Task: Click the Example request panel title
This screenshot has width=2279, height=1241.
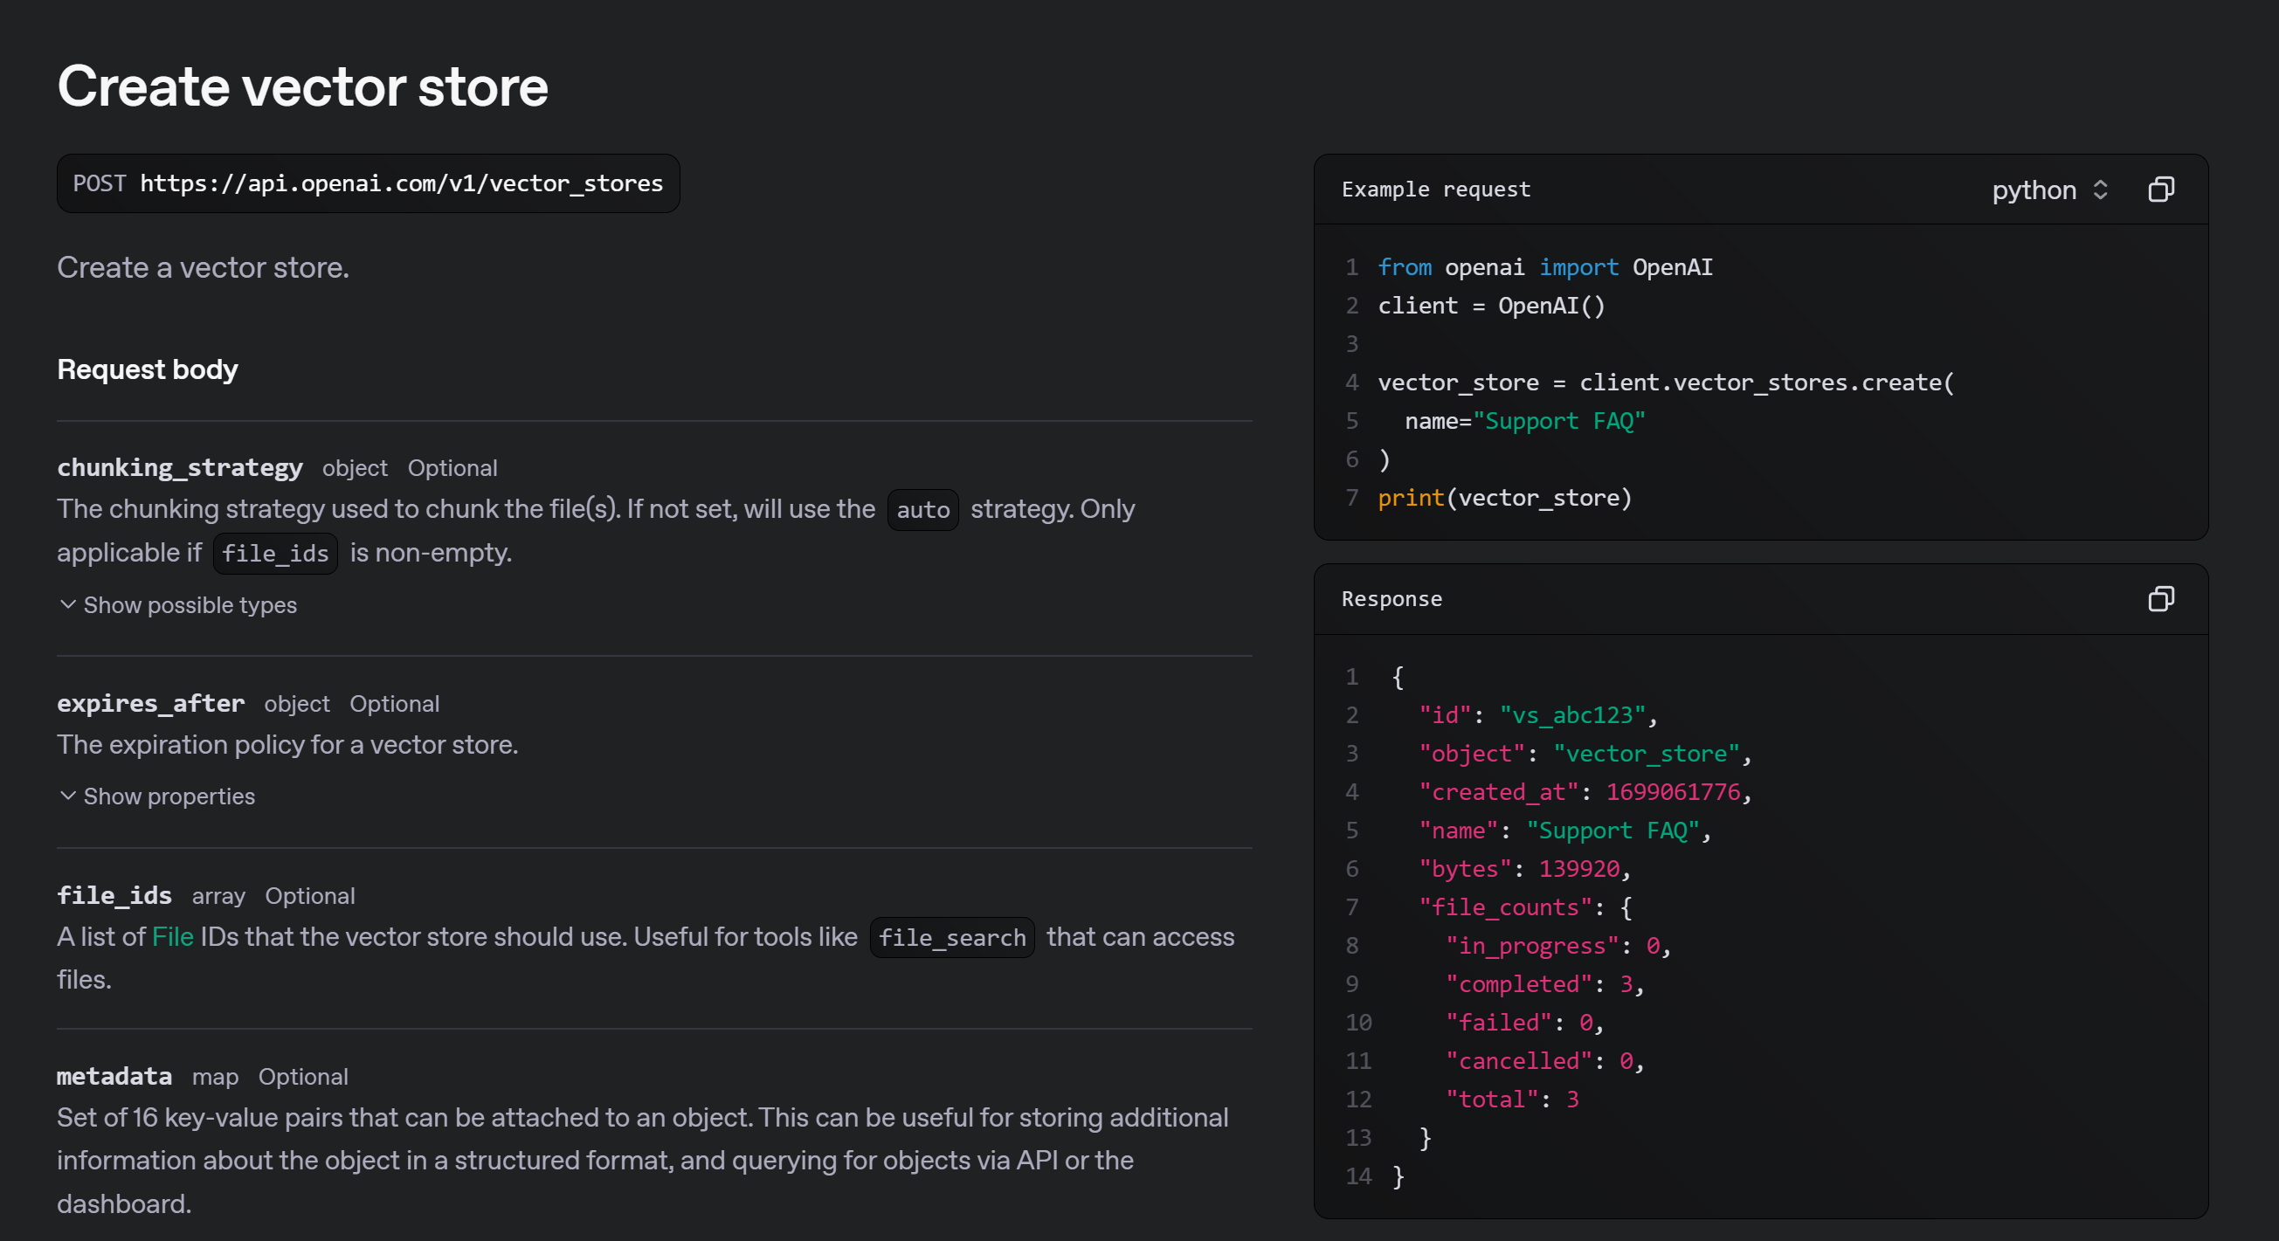Action: point(1435,190)
